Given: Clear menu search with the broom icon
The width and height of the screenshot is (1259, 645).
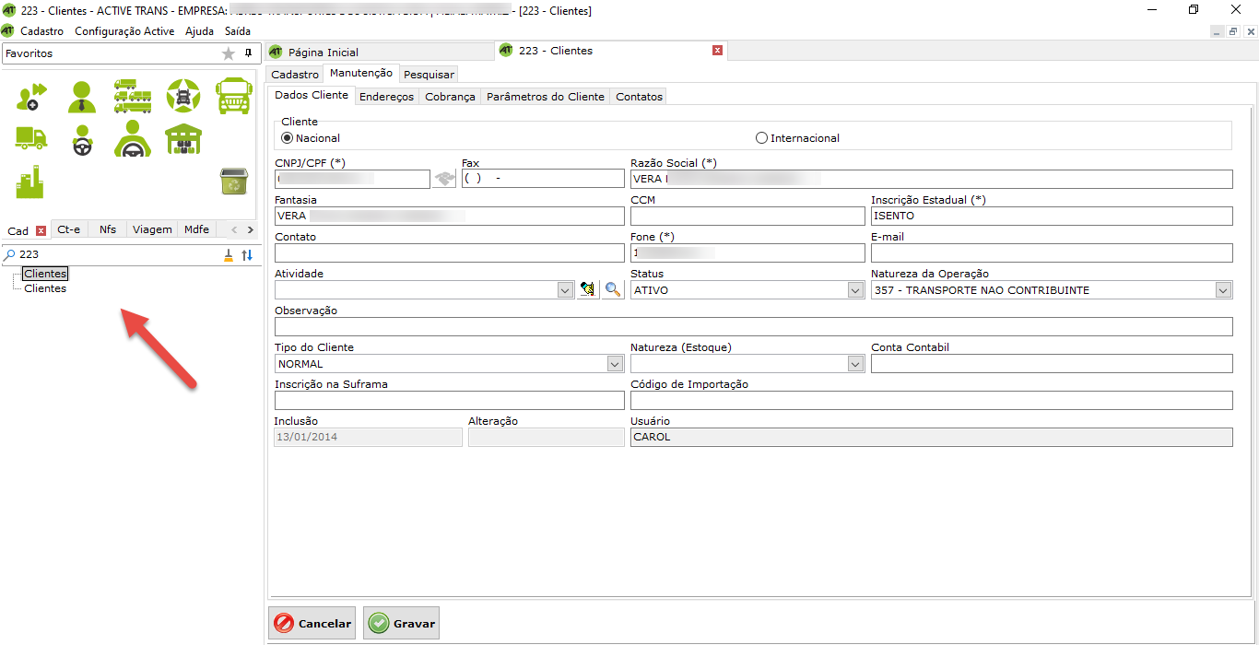Looking at the screenshot, I should tap(229, 255).
